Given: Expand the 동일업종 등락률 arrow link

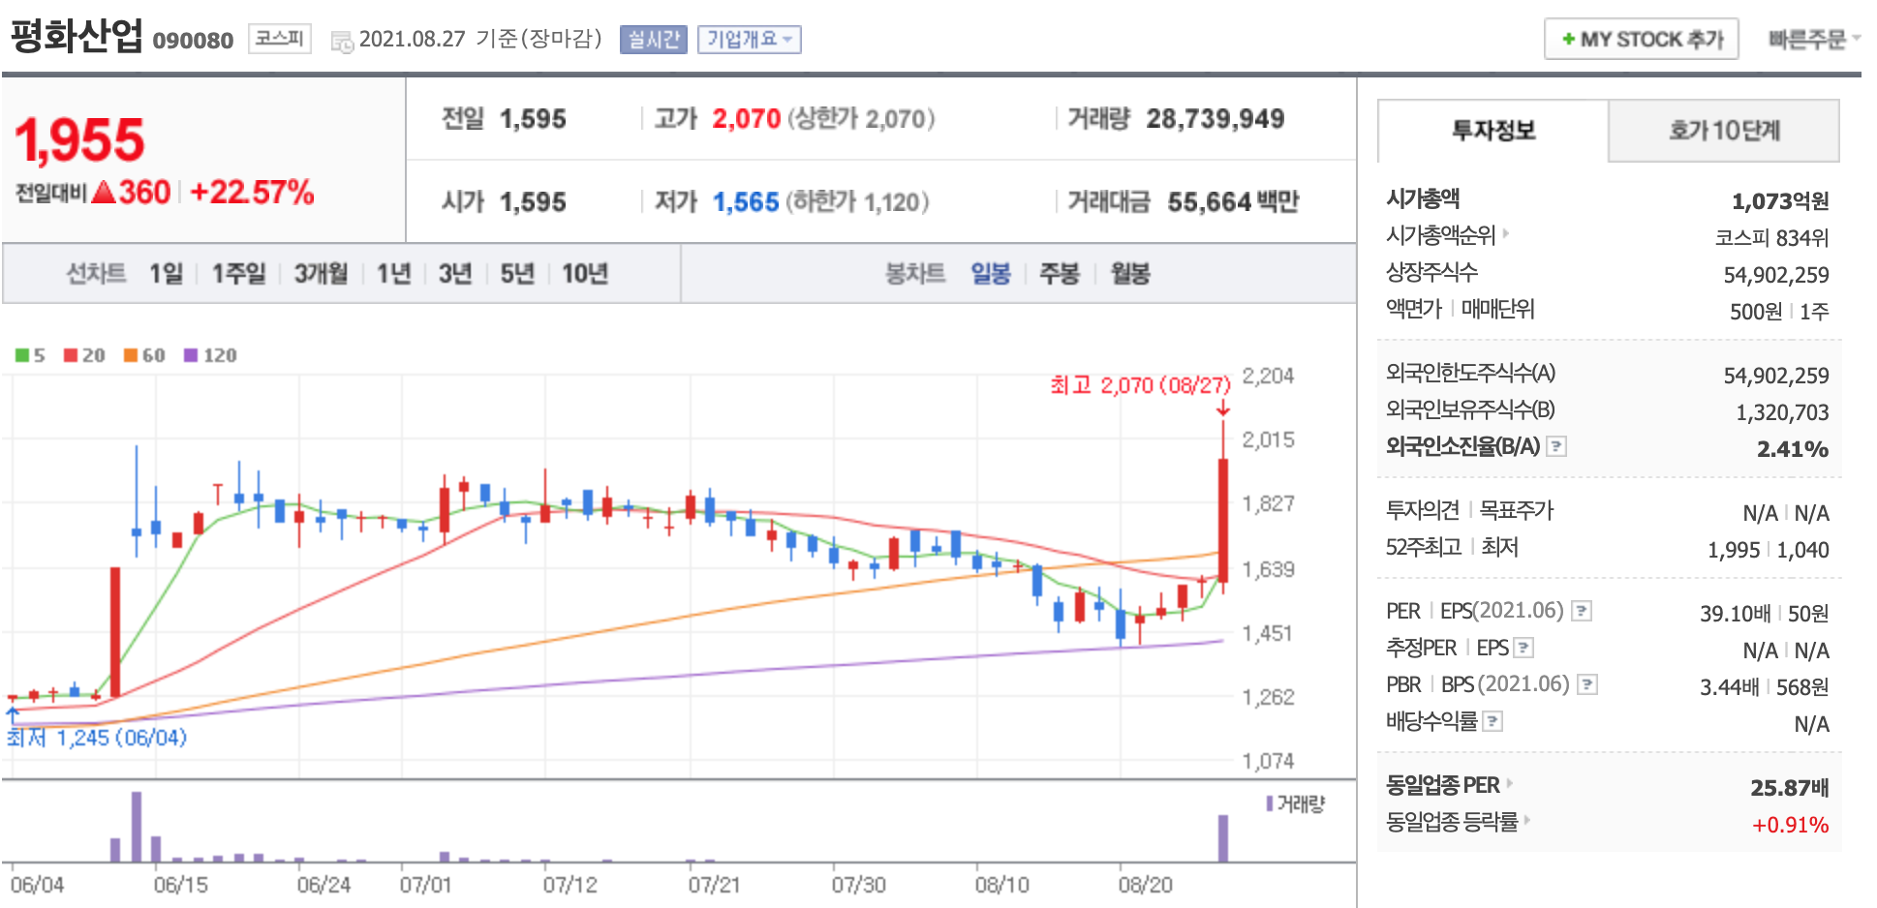Looking at the screenshot, I should [x=1527, y=820].
